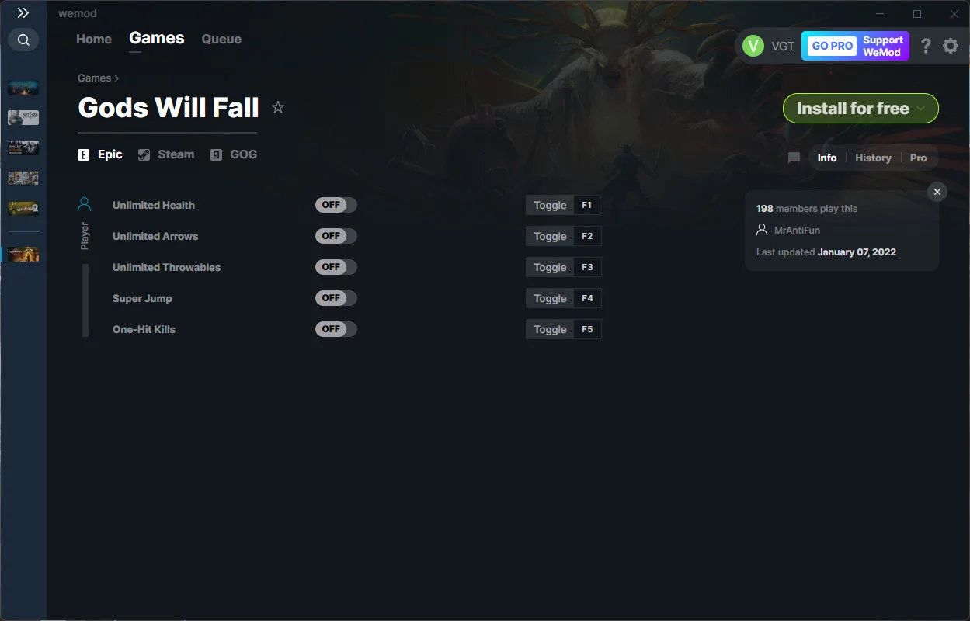970x621 pixels.
Task: Click the VGT user avatar
Action: (753, 46)
